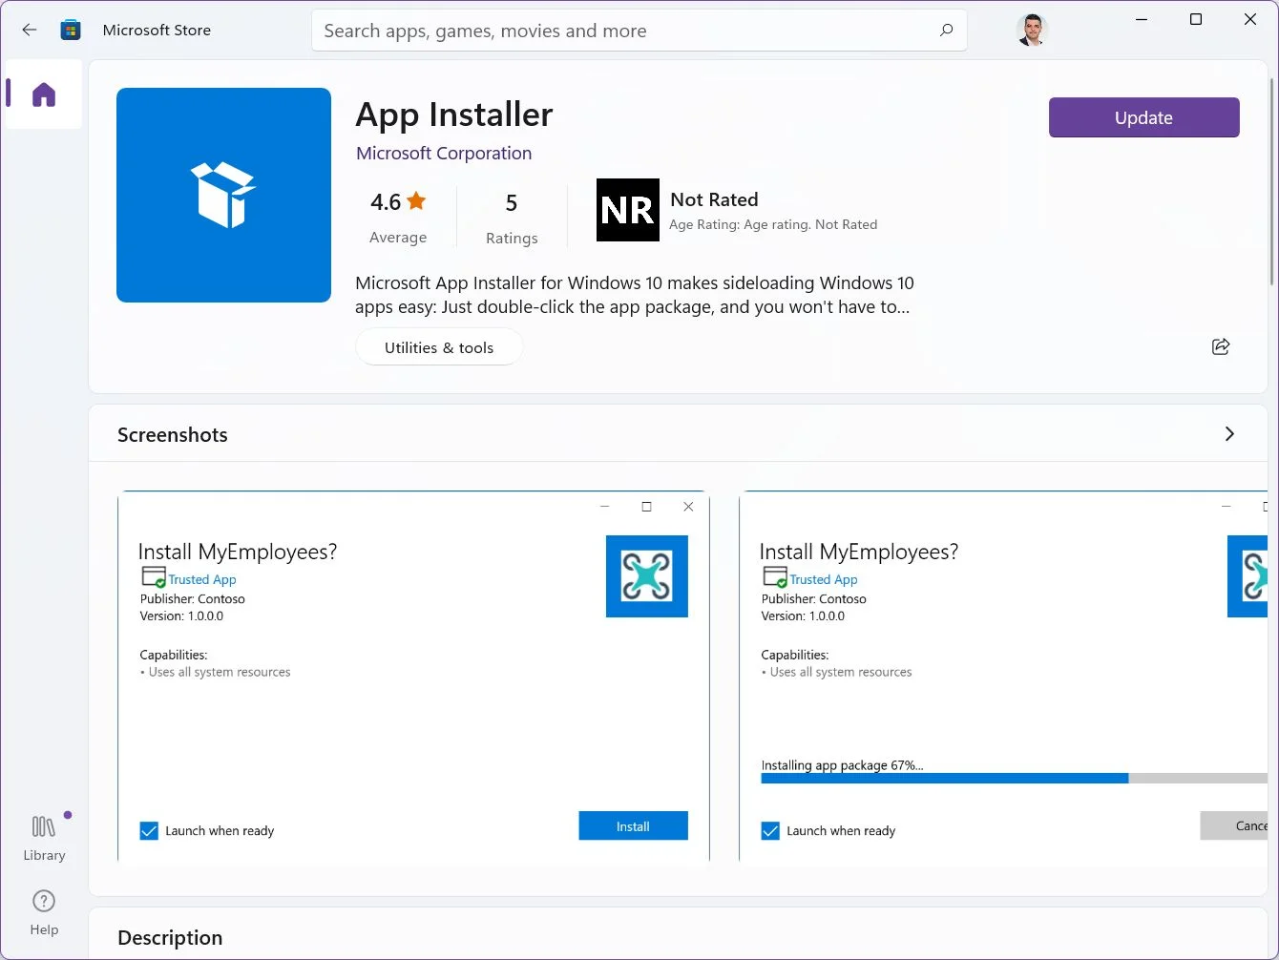Screen dimensions: 1279x960
Task: Click Install MyEmployees? heading in first screenshot
Action: pos(238,552)
